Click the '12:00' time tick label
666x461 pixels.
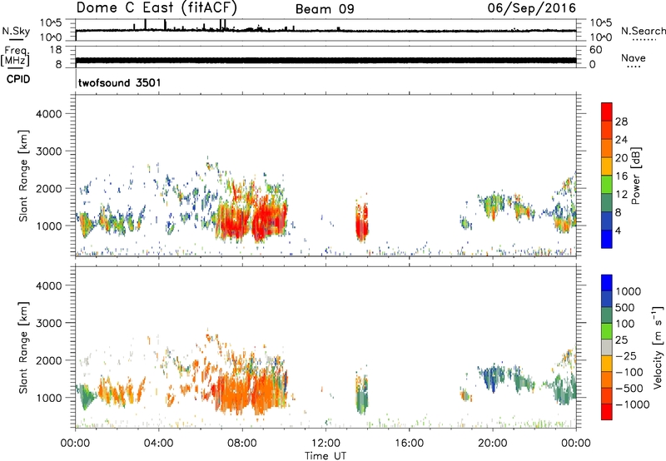click(x=326, y=444)
